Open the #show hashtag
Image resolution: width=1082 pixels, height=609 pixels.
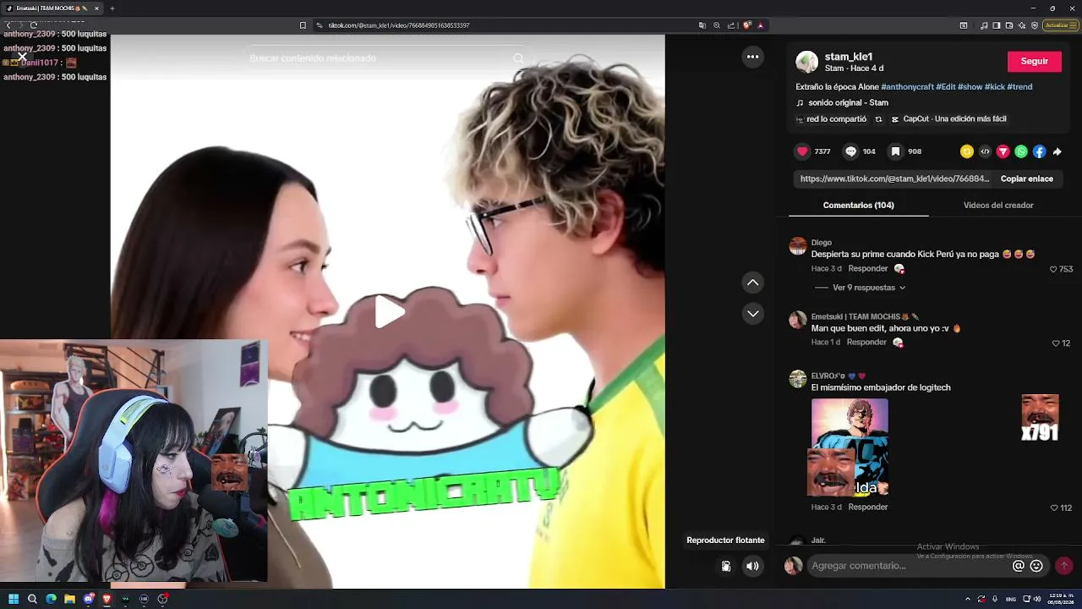(x=970, y=87)
